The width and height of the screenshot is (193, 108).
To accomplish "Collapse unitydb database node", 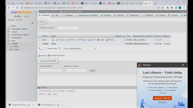I will point(8,43).
